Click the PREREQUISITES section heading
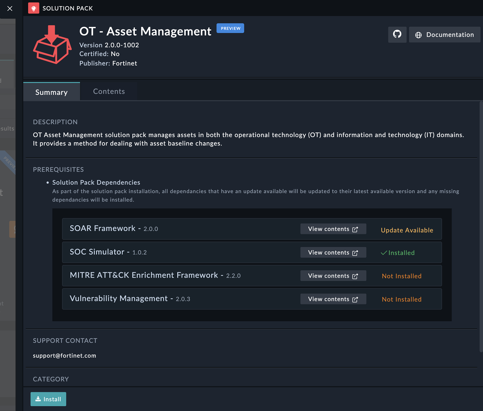This screenshot has height=411, width=483. point(58,169)
